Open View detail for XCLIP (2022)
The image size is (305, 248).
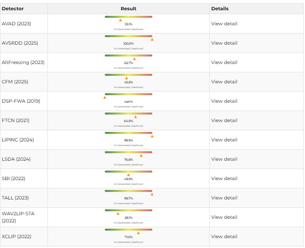coord(224,237)
